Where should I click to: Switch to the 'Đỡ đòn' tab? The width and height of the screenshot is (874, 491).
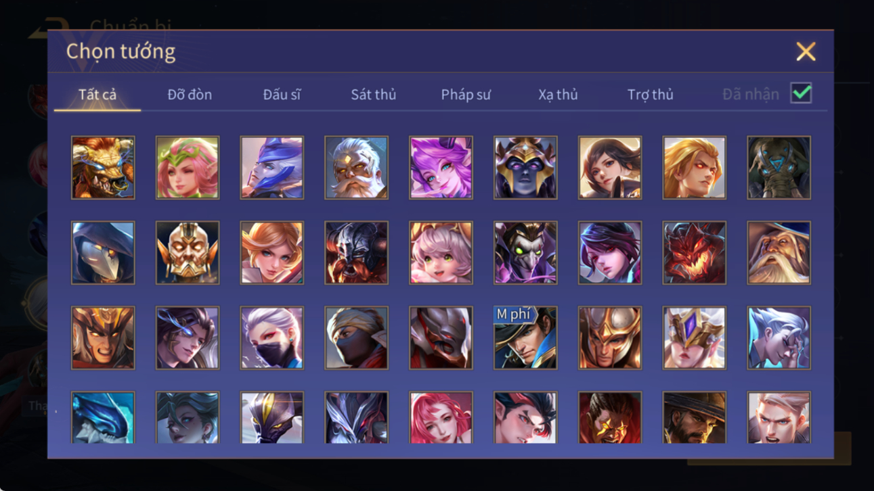click(x=190, y=95)
